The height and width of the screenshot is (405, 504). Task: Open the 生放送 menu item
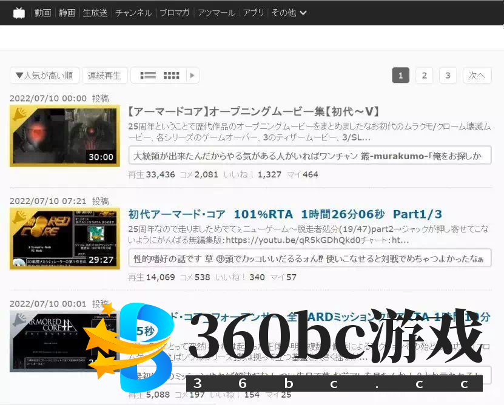(95, 13)
